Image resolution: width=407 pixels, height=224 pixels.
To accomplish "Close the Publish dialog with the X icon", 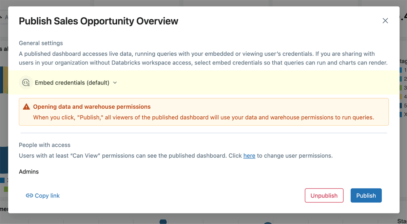I will pos(385,21).
